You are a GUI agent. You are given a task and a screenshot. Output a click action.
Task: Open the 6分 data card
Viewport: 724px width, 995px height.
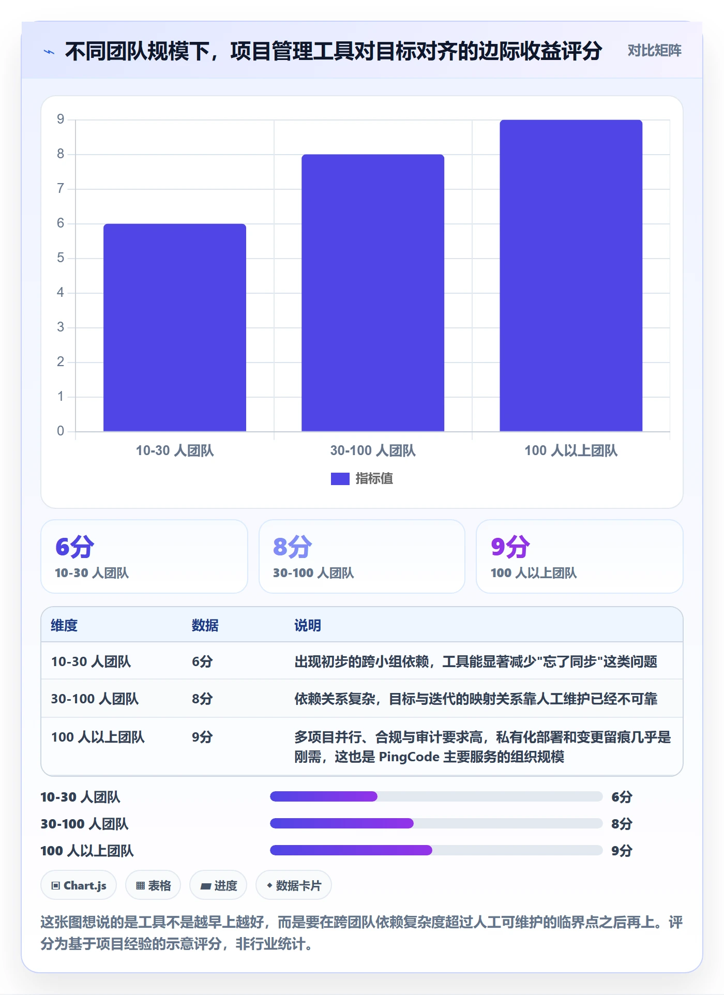point(144,556)
